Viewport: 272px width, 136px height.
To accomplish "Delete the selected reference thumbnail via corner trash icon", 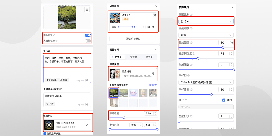I will (x=117, y=90).
